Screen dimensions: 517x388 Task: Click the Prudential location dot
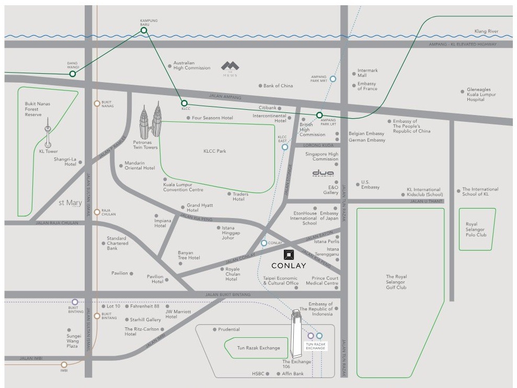(215, 329)
